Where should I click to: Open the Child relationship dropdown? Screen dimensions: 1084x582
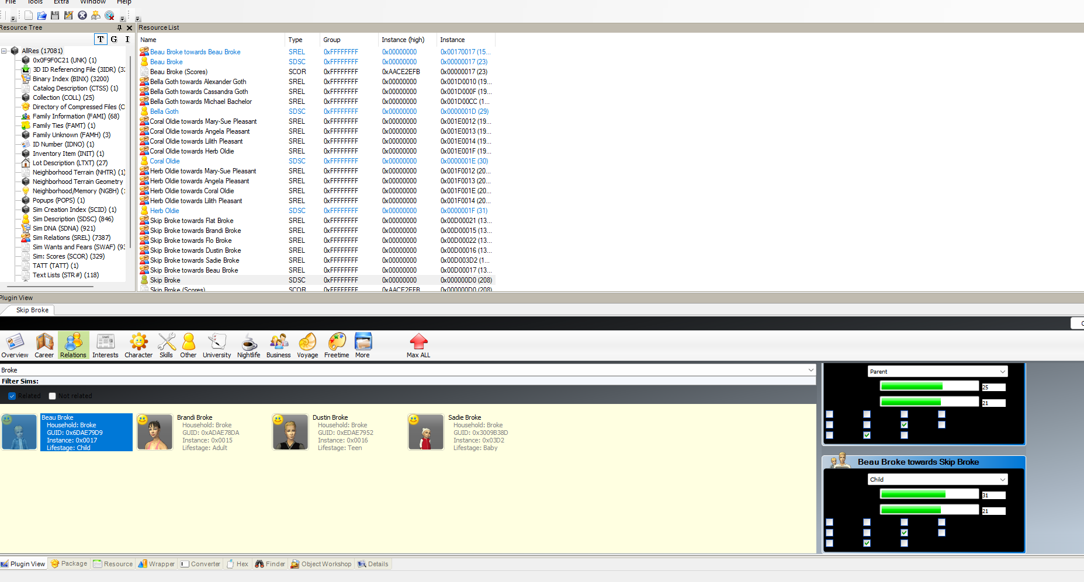[938, 479]
